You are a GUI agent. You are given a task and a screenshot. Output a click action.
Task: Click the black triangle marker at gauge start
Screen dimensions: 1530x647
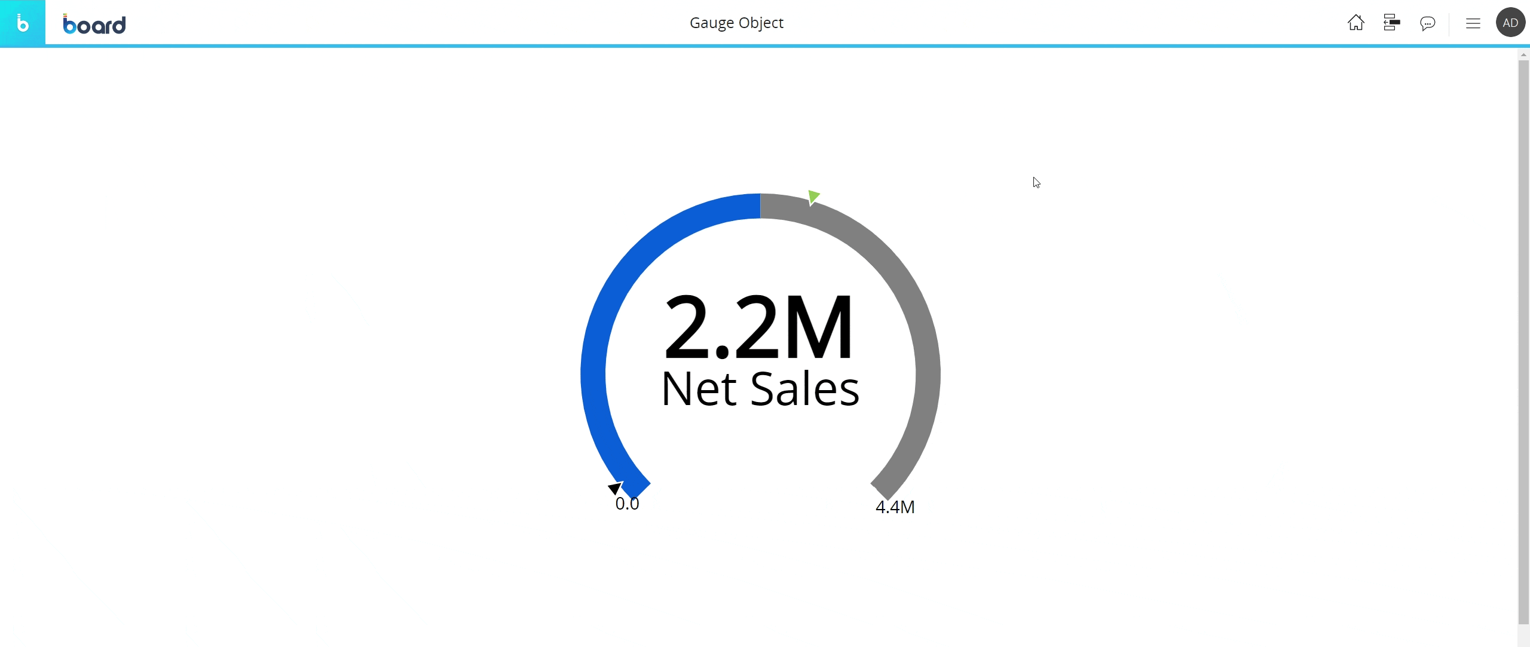pyautogui.click(x=614, y=488)
